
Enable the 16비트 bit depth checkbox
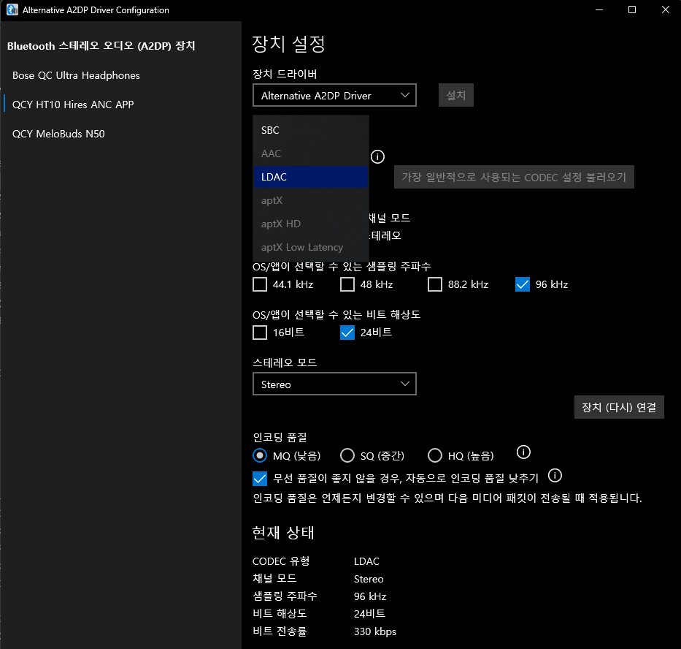coord(259,333)
